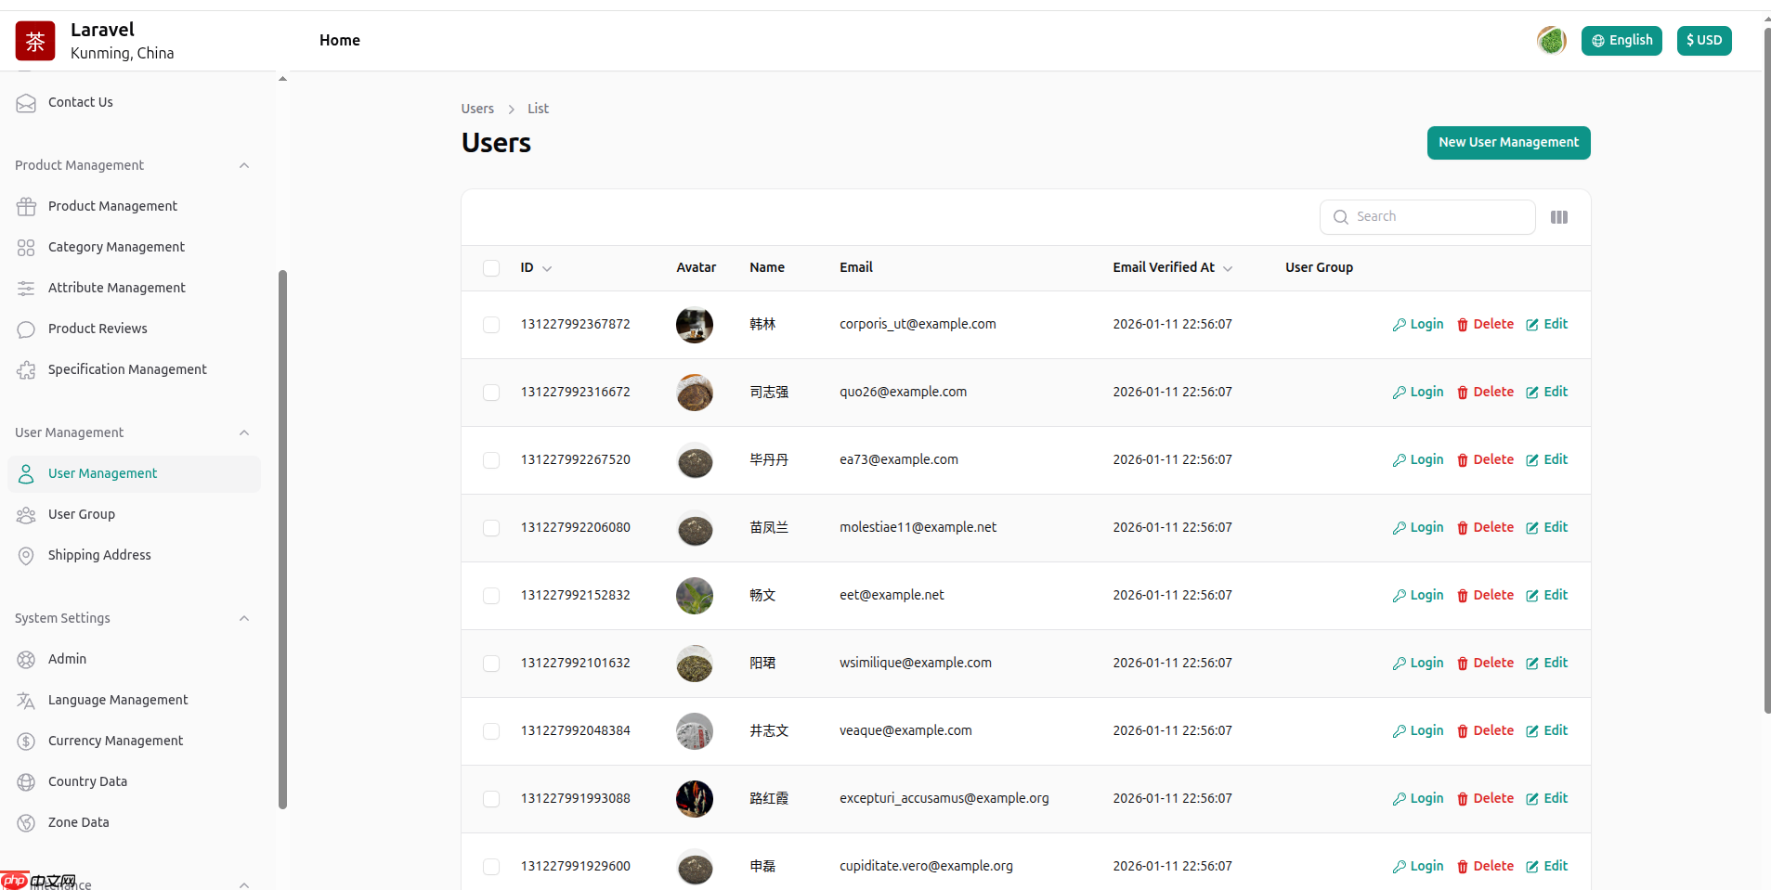Toggle the select-all checkbox in table header
The width and height of the screenshot is (1771, 890).
(491, 268)
